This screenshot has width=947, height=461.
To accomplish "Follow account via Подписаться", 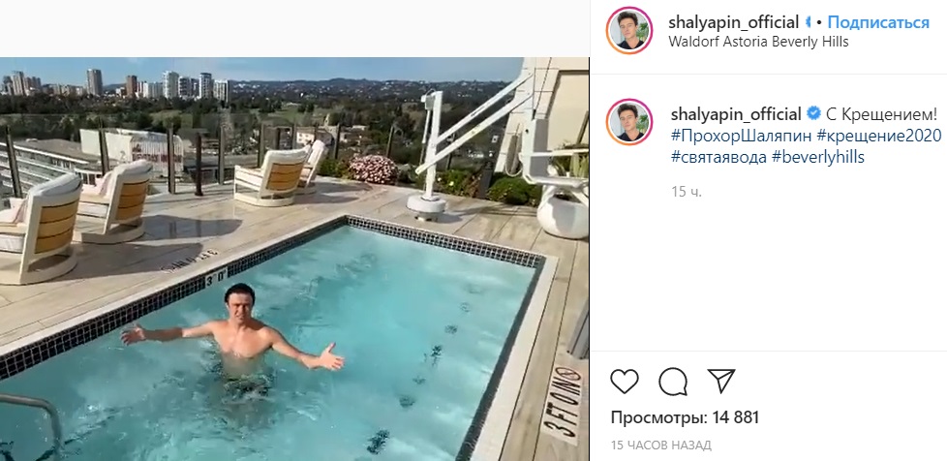I will [878, 23].
